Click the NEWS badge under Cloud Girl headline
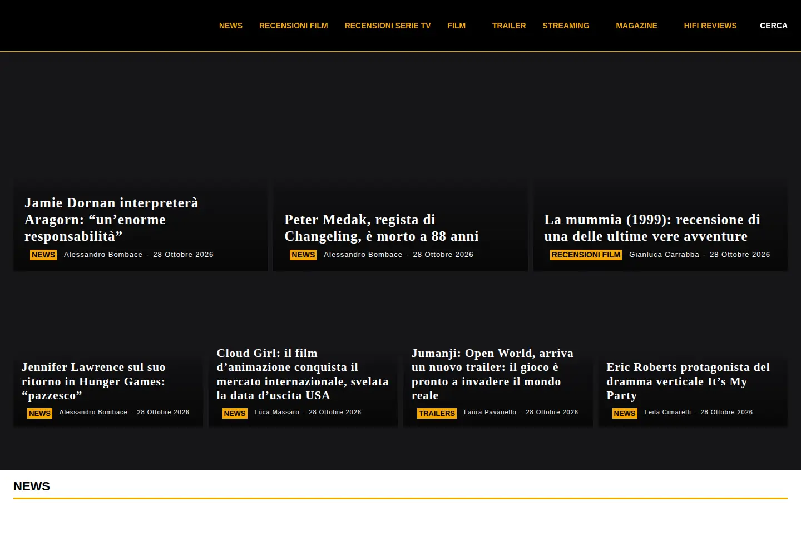 click(x=235, y=413)
